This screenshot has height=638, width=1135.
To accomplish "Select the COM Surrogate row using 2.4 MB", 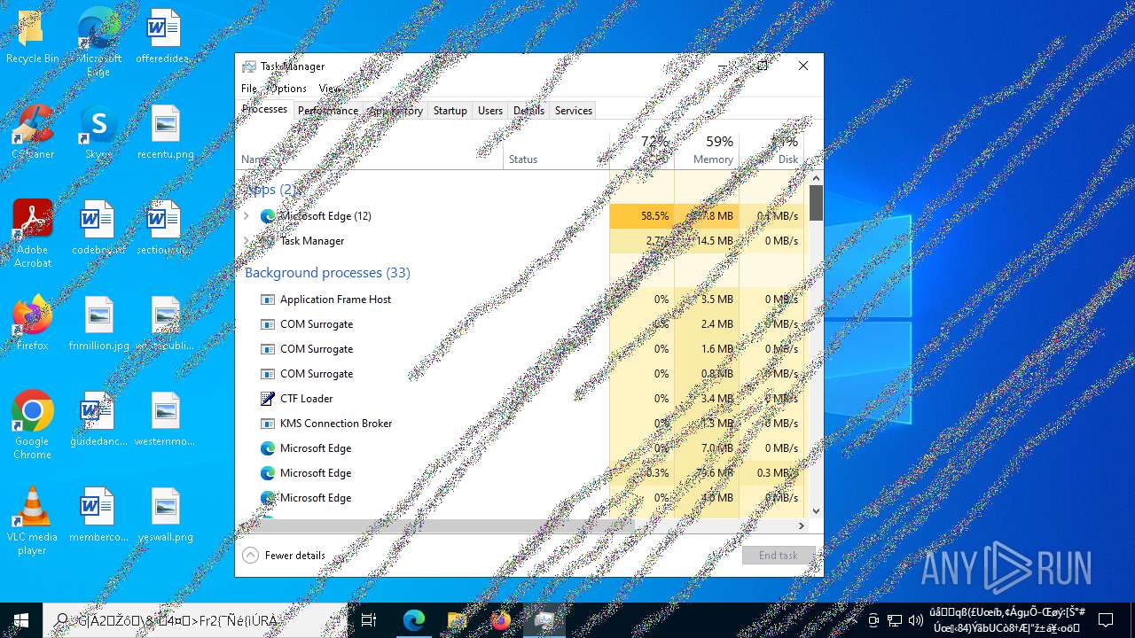I will tap(523, 324).
